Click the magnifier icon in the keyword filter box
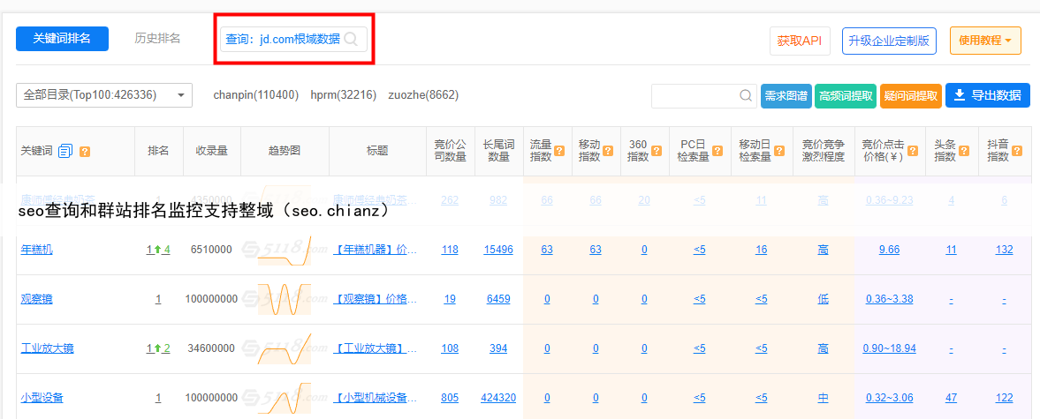Image resolution: width=1040 pixels, height=419 pixels. [745, 96]
